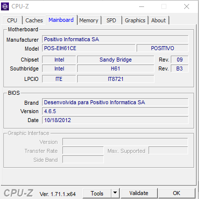This screenshot has width=199, height=199.
Task: Click the Sandy Bridge chipset field
Action: coord(115,60)
